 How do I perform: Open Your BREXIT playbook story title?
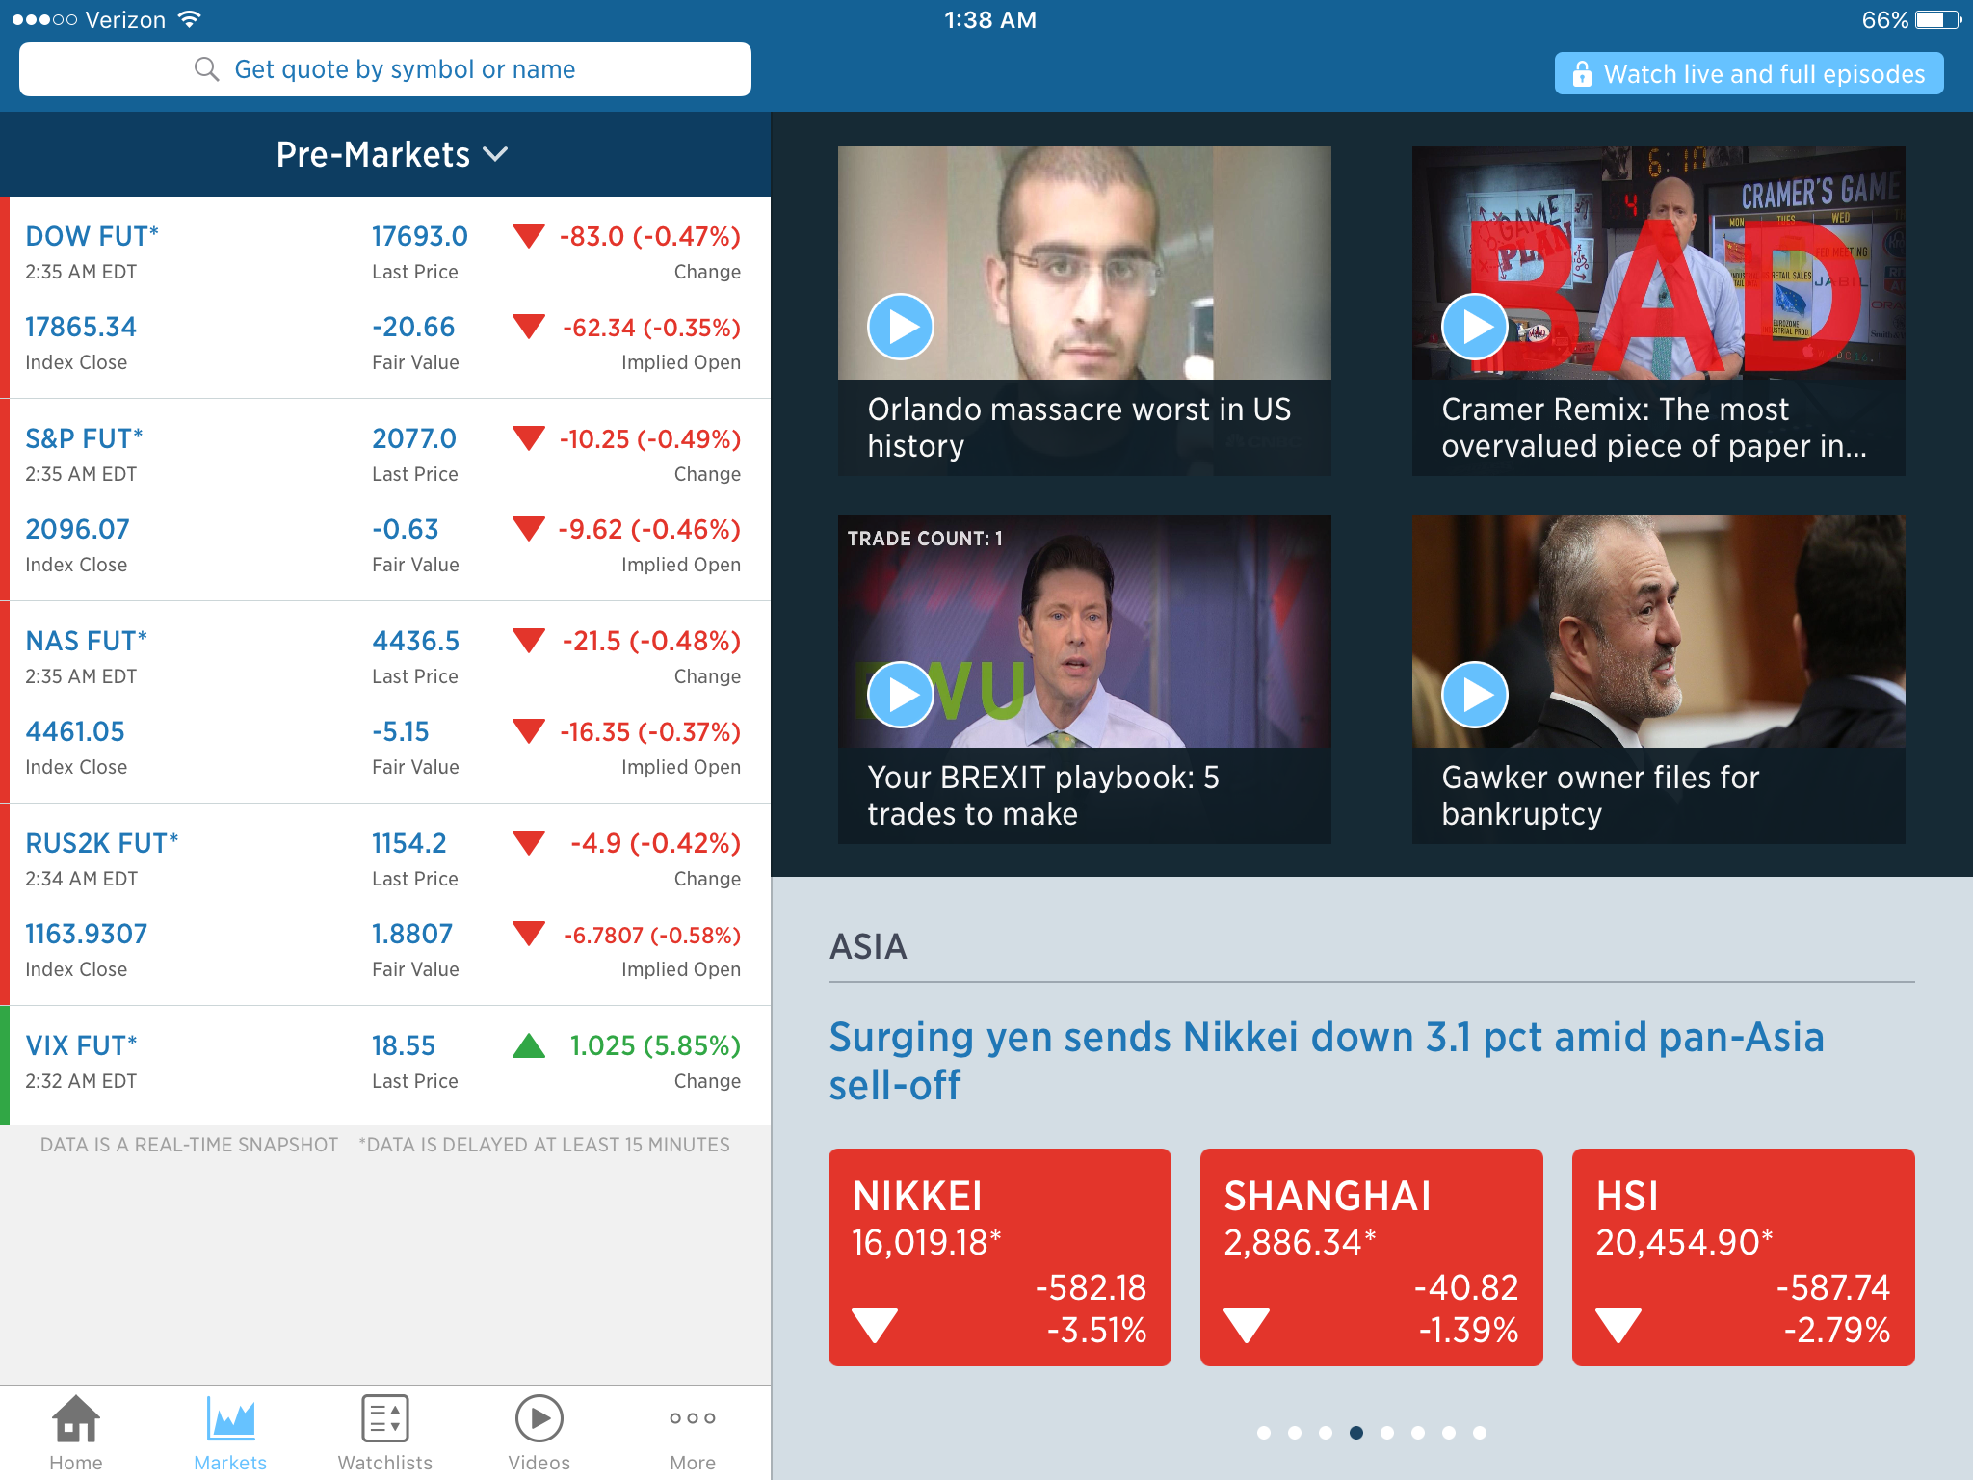1043,795
